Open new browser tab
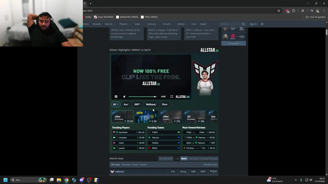 point(90,3)
